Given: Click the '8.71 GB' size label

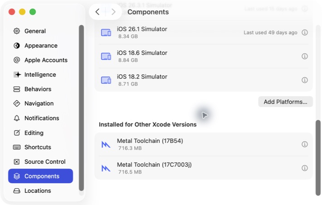Looking at the screenshot, I should click(128, 84).
